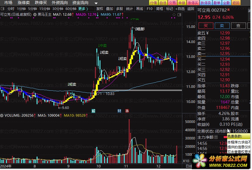
Task: Open the 市场 menu
Action: 8,3
